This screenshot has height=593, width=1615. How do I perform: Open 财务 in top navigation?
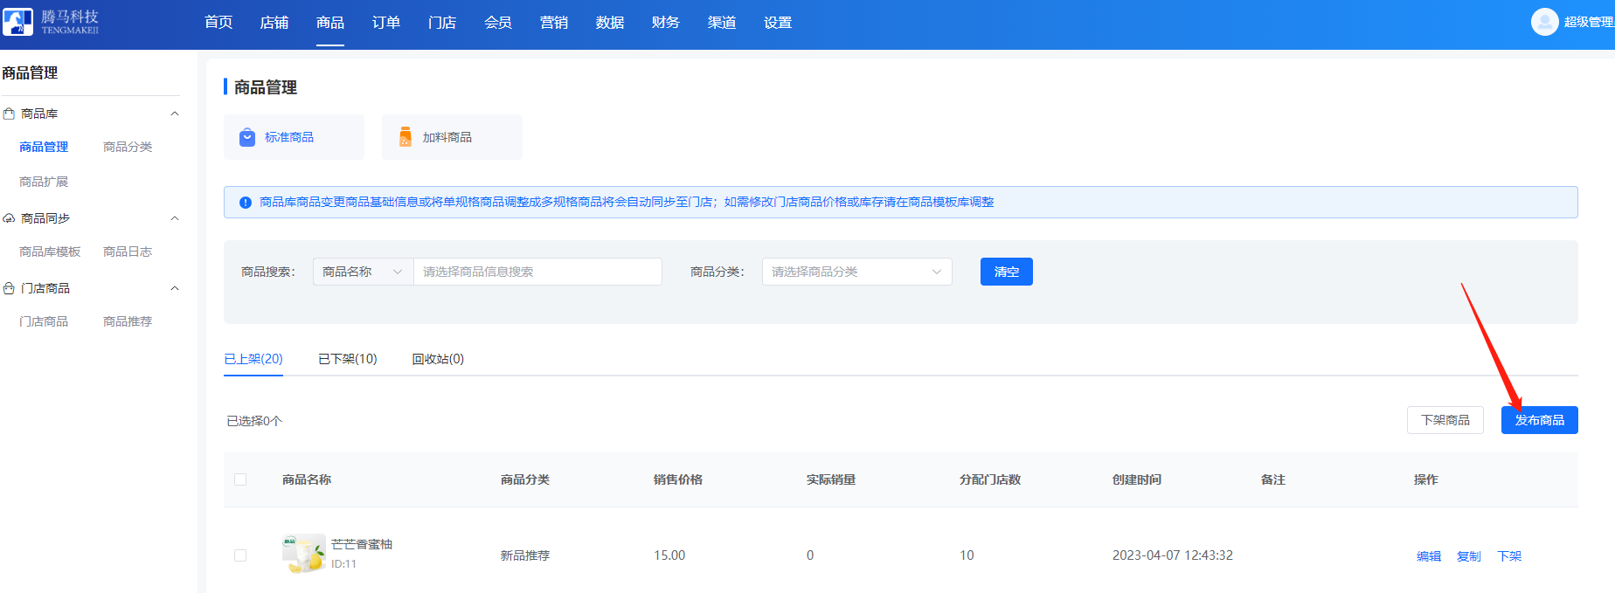pyautogui.click(x=666, y=23)
